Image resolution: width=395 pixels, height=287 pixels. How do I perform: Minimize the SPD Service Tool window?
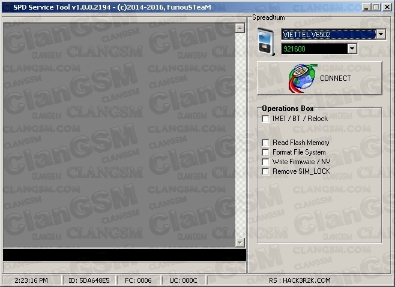pos(366,7)
